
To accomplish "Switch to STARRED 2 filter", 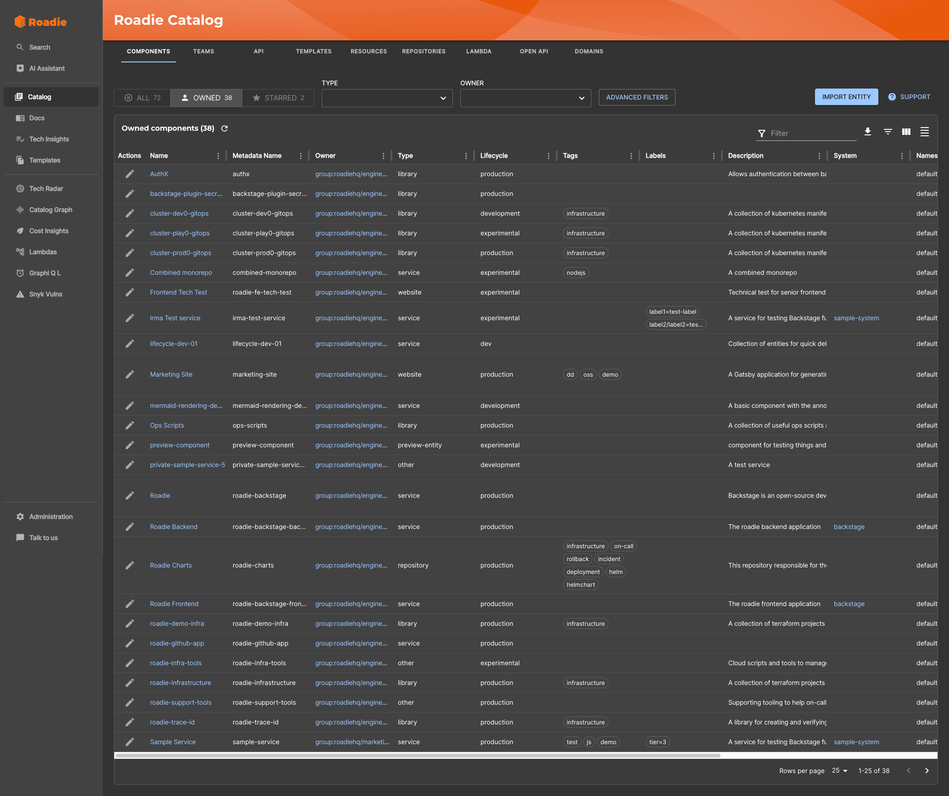I will [x=278, y=98].
